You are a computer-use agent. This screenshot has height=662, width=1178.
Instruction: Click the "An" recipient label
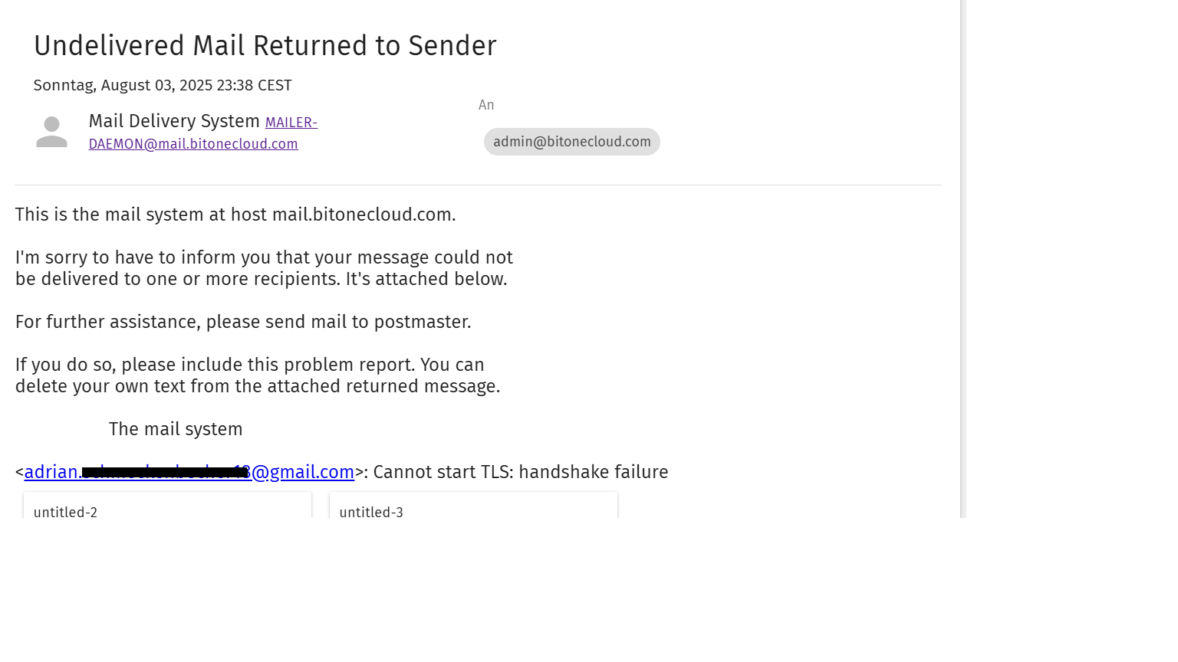tap(486, 105)
